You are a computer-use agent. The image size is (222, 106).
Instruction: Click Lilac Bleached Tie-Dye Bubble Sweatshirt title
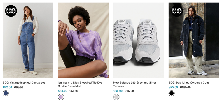click(80, 84)
